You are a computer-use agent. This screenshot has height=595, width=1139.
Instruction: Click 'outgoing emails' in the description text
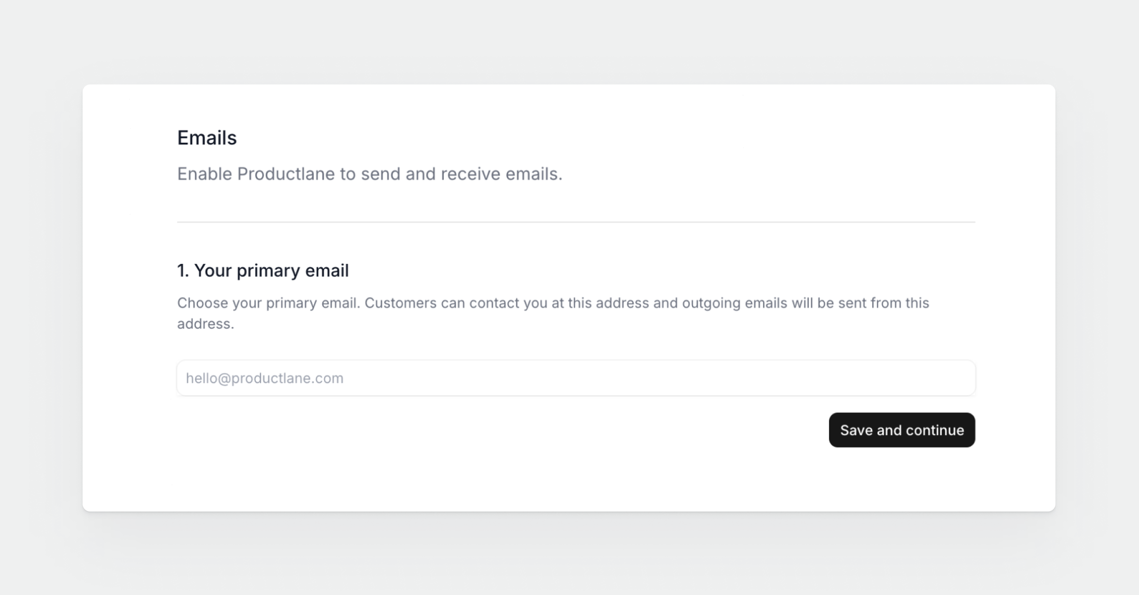[x=734, y=303]
